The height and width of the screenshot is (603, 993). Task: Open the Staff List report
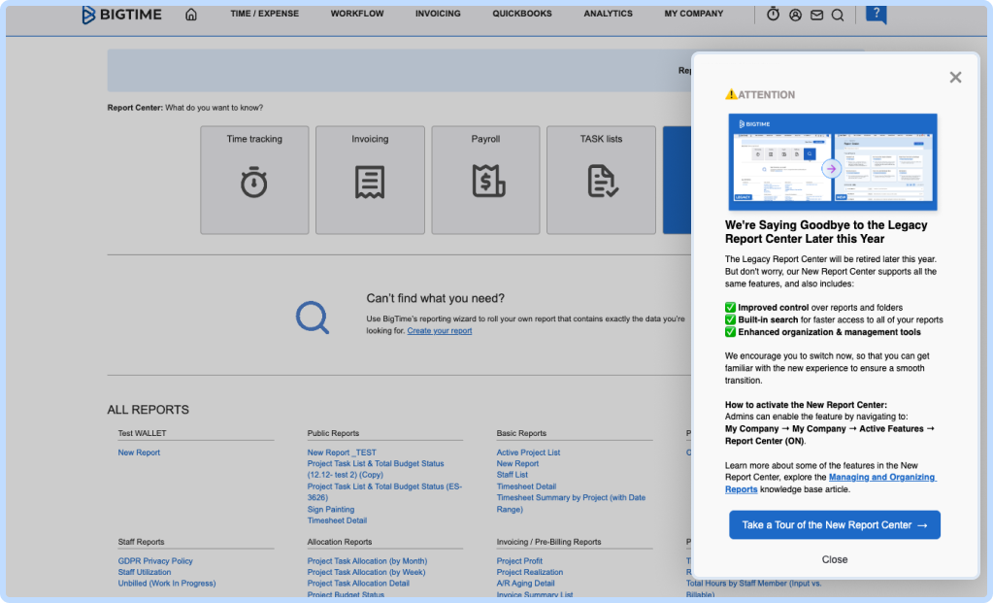[512, 475]
